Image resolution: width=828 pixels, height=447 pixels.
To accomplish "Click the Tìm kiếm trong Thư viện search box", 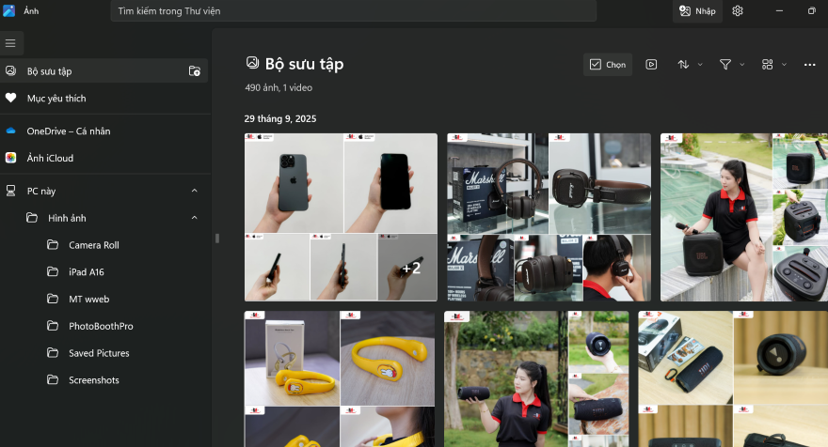I will (x=353, y=11).
